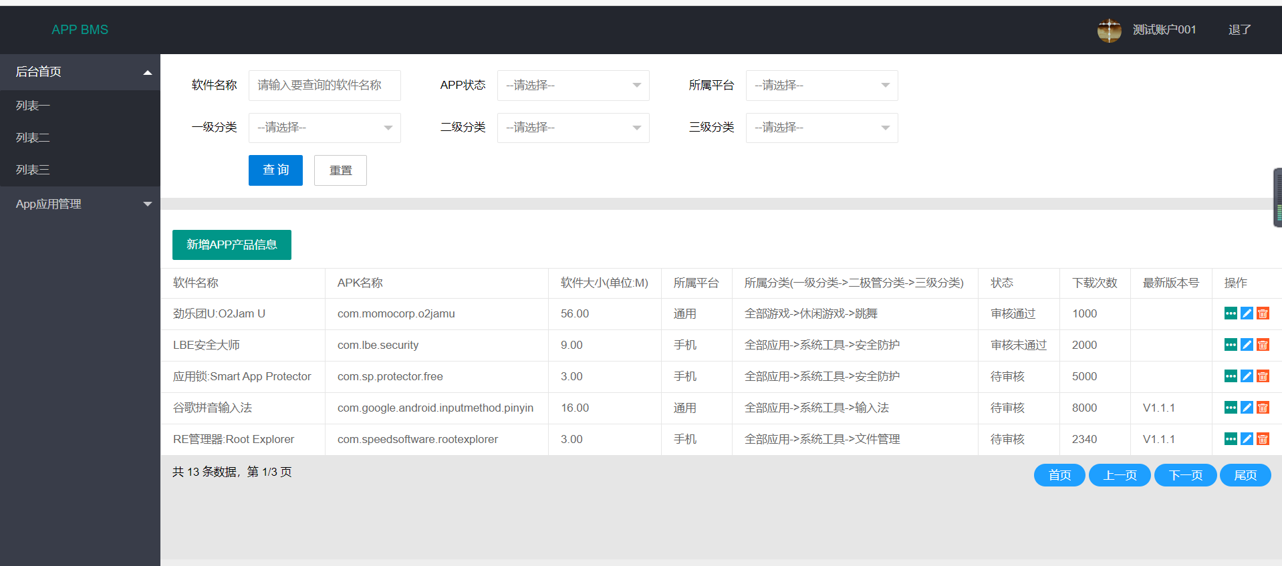View details for LBE安全大师 row
Screen dimensions: 1282x566
pyautogui.click(x=1231, y=345)
